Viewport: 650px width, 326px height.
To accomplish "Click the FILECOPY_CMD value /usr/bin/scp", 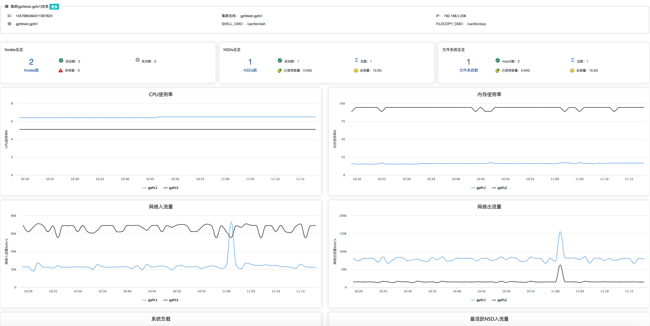I will tap(476, 24).
